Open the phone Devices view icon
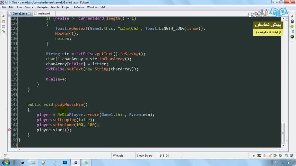296x166 pixels. [292, 21]
